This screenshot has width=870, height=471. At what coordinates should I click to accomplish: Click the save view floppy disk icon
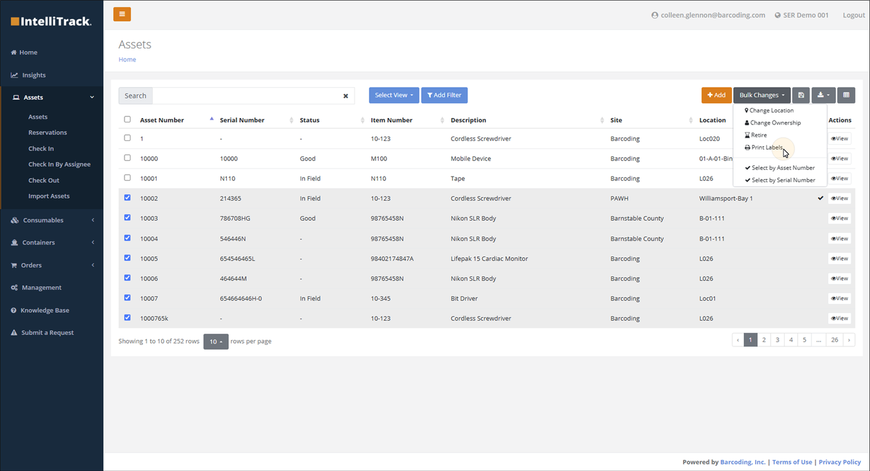801,95
